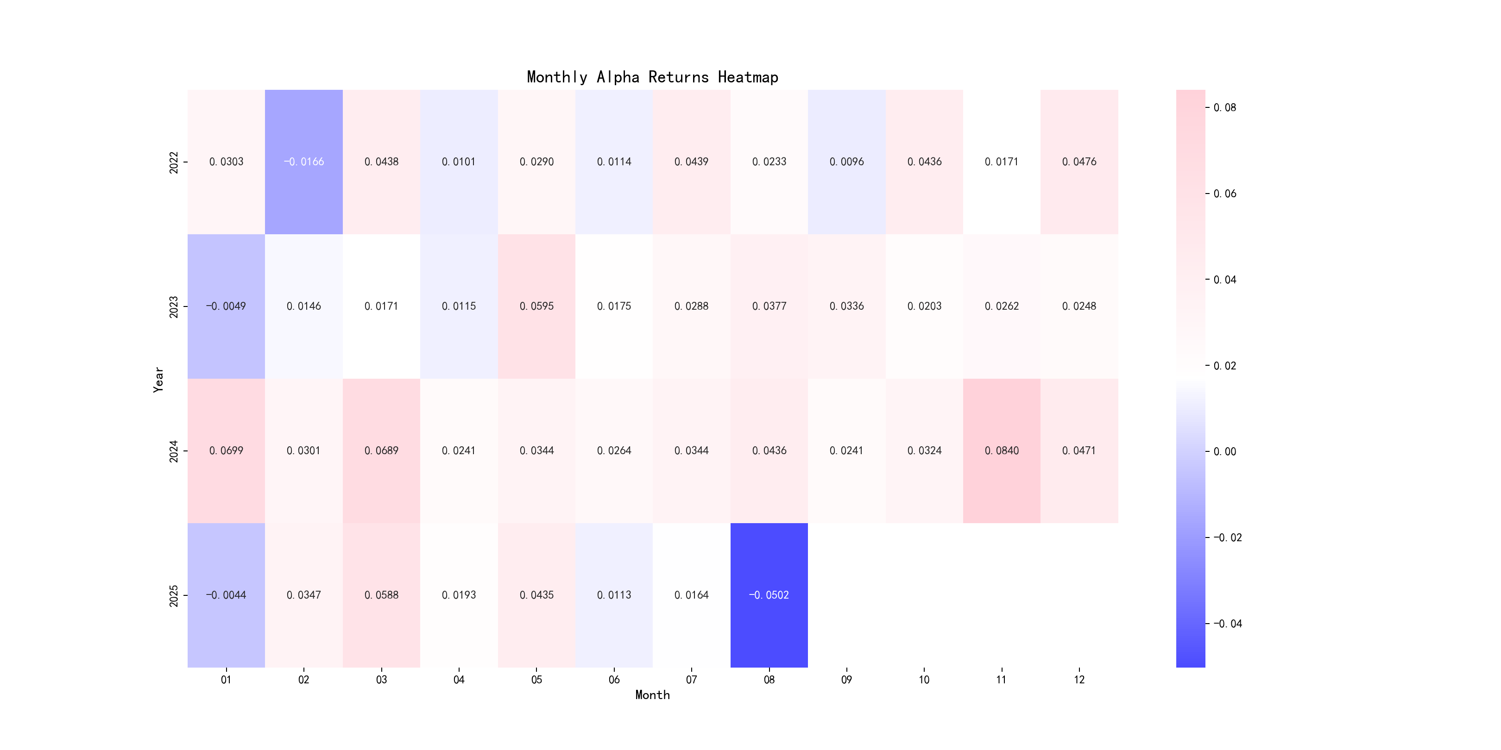Click the 0.08 tick on the colorbar
1501x750 pixels.
click(x=1224, y=108)
